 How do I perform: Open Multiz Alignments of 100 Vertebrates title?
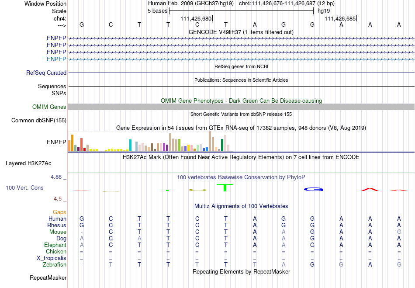[x=241, y=206]
